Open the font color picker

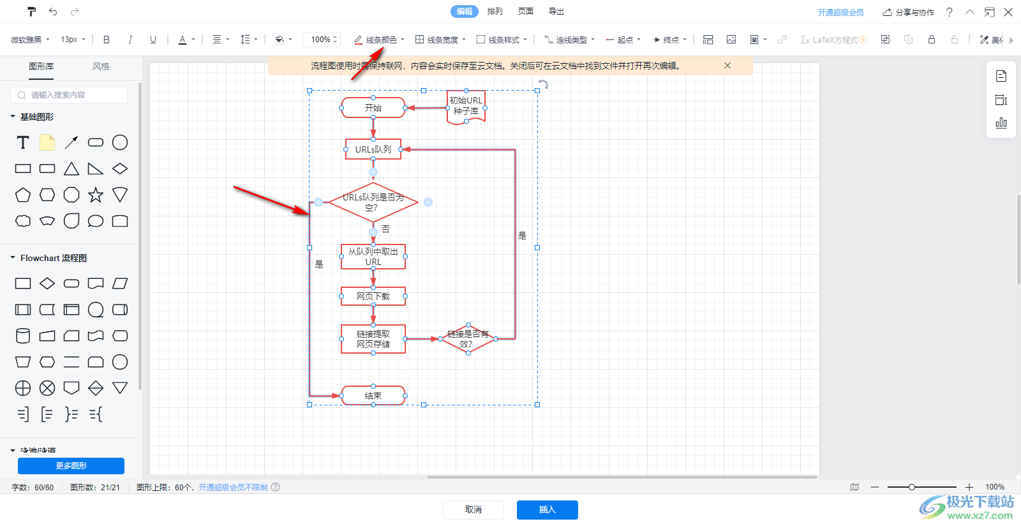[186, 40]
